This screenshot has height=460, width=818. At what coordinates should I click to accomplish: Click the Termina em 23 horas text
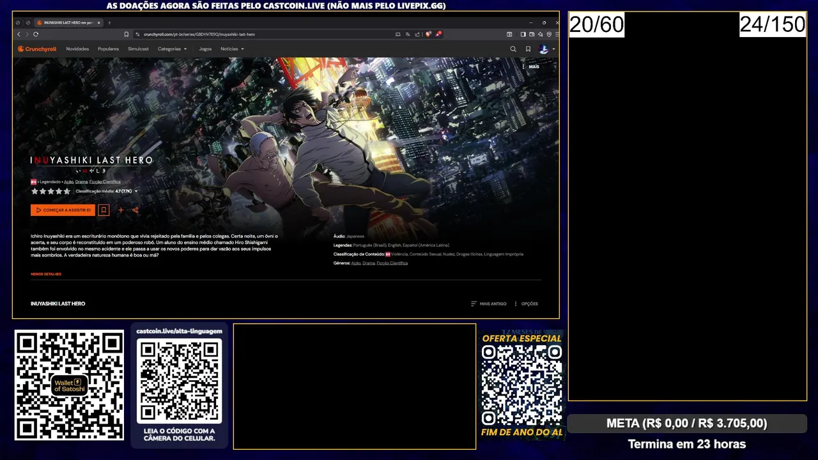pos(687,444)
